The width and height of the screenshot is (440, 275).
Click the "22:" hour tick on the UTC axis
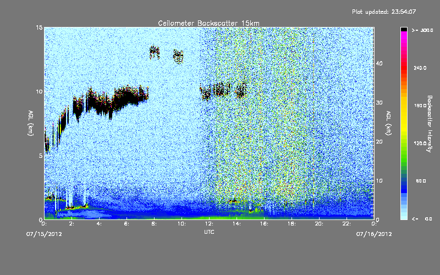coord(346,224)
